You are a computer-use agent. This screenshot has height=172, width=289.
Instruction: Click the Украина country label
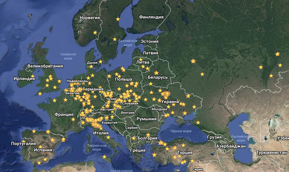click(170, 102)
